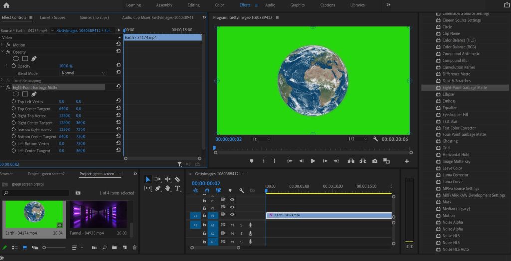Reset the Eight-Point Garbage Matte effect
This screenshot has width=511, height=261.
(x=118, y=87)
